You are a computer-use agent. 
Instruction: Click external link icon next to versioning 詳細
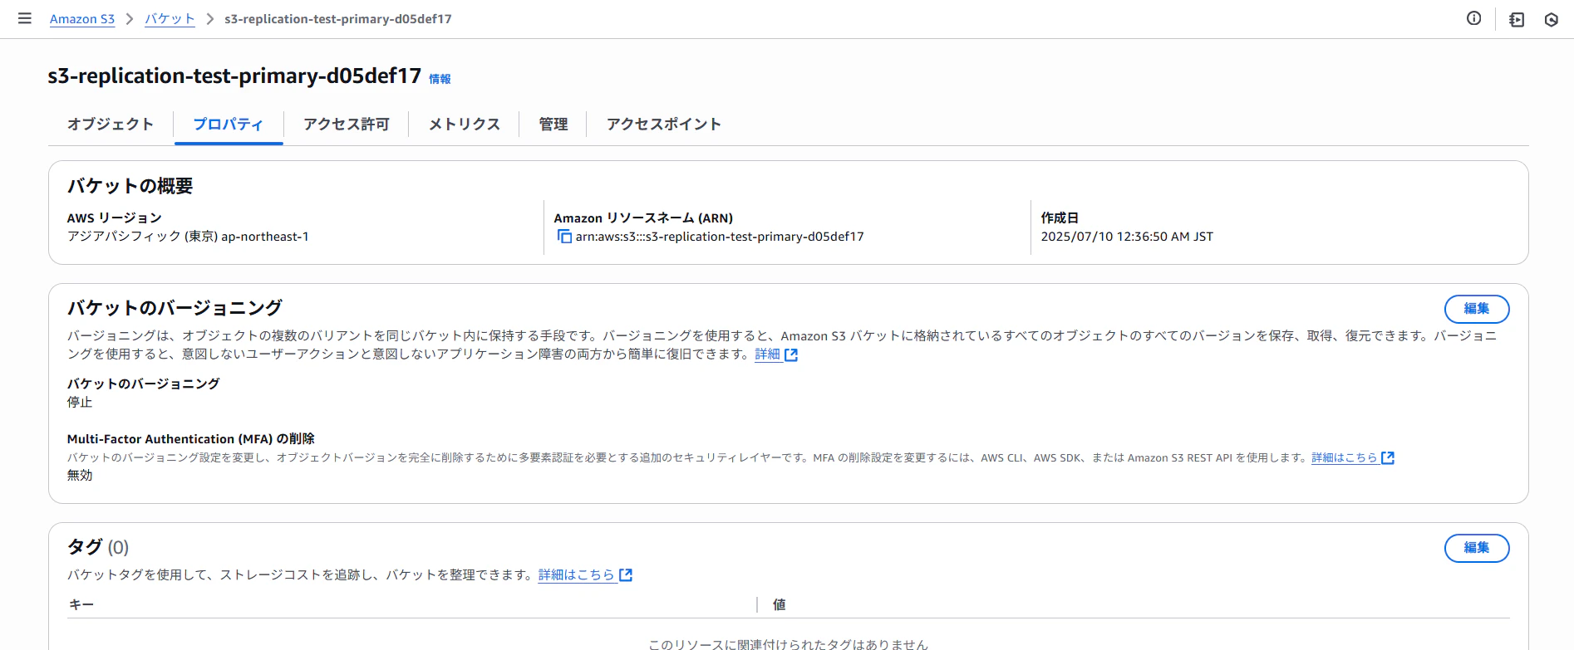[791, 354]
